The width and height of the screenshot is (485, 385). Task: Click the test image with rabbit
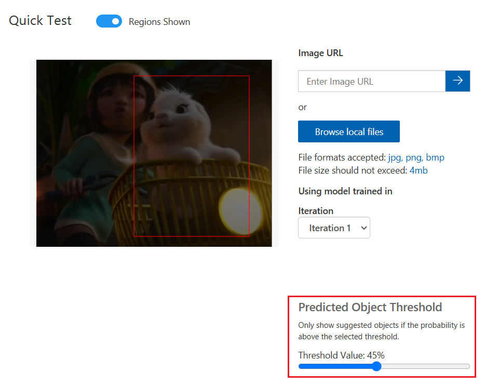point(154,153)
